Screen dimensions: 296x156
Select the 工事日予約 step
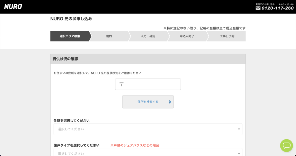(x=227, y=36)
